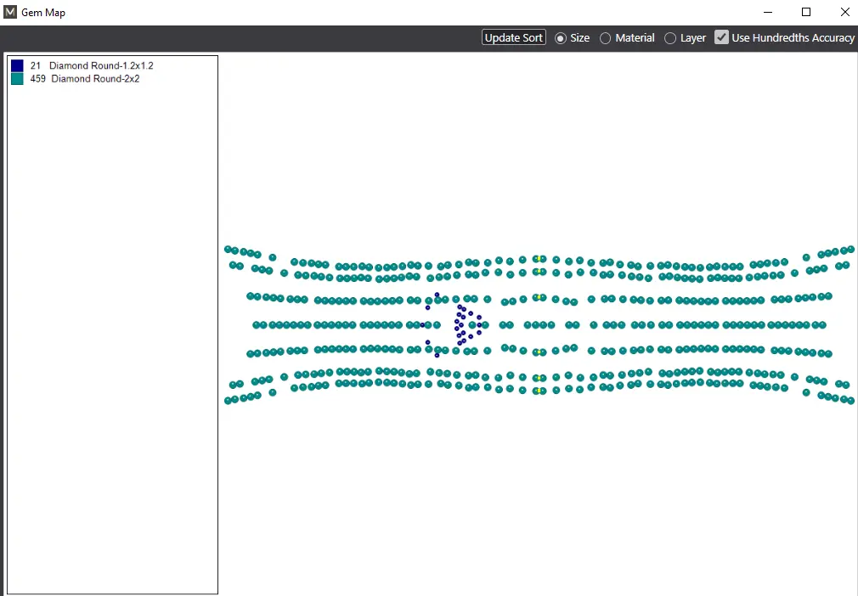The height and width of the screenshot is (596, 858).
Task: Click the top-right corner teal gem
Action: (850, 249)
